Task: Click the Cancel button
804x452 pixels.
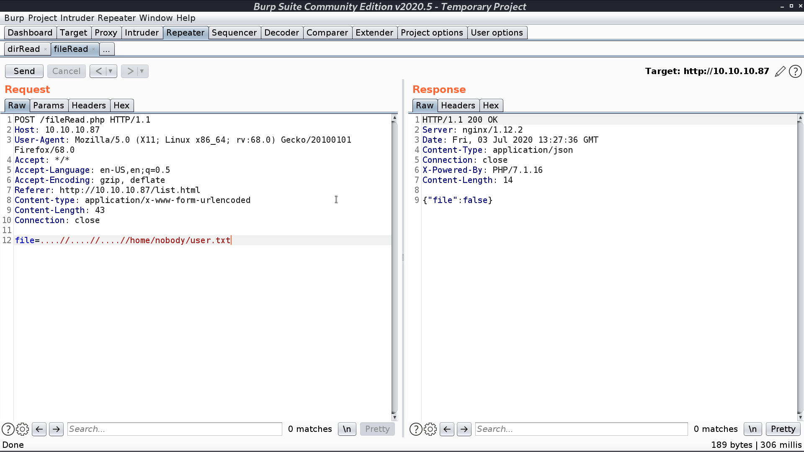Action: [x=66, y=71]
